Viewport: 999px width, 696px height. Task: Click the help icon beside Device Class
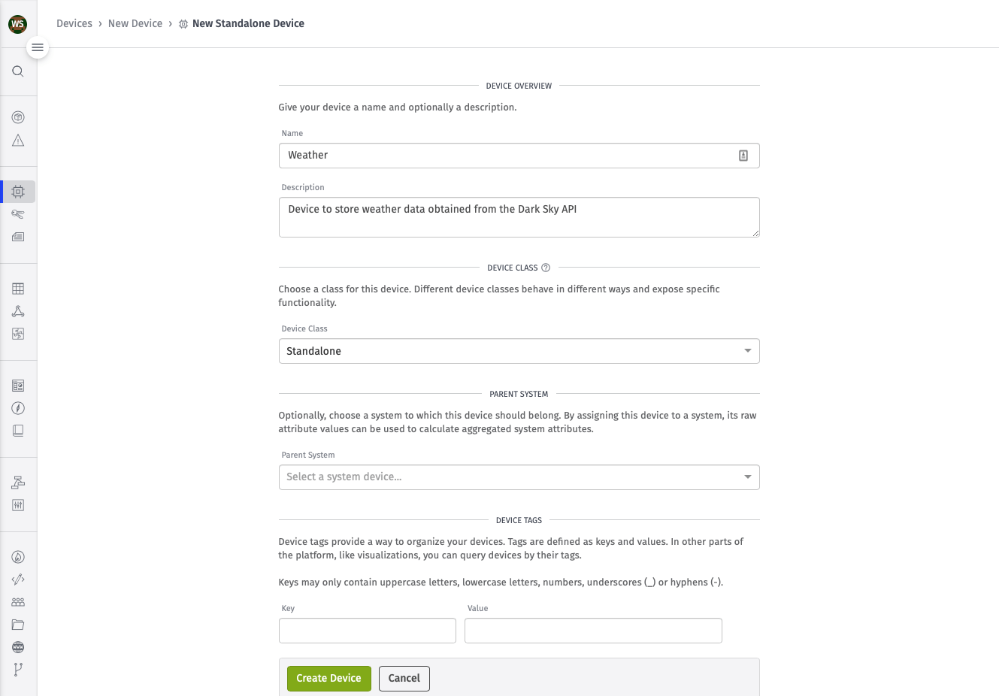[546, 268]
